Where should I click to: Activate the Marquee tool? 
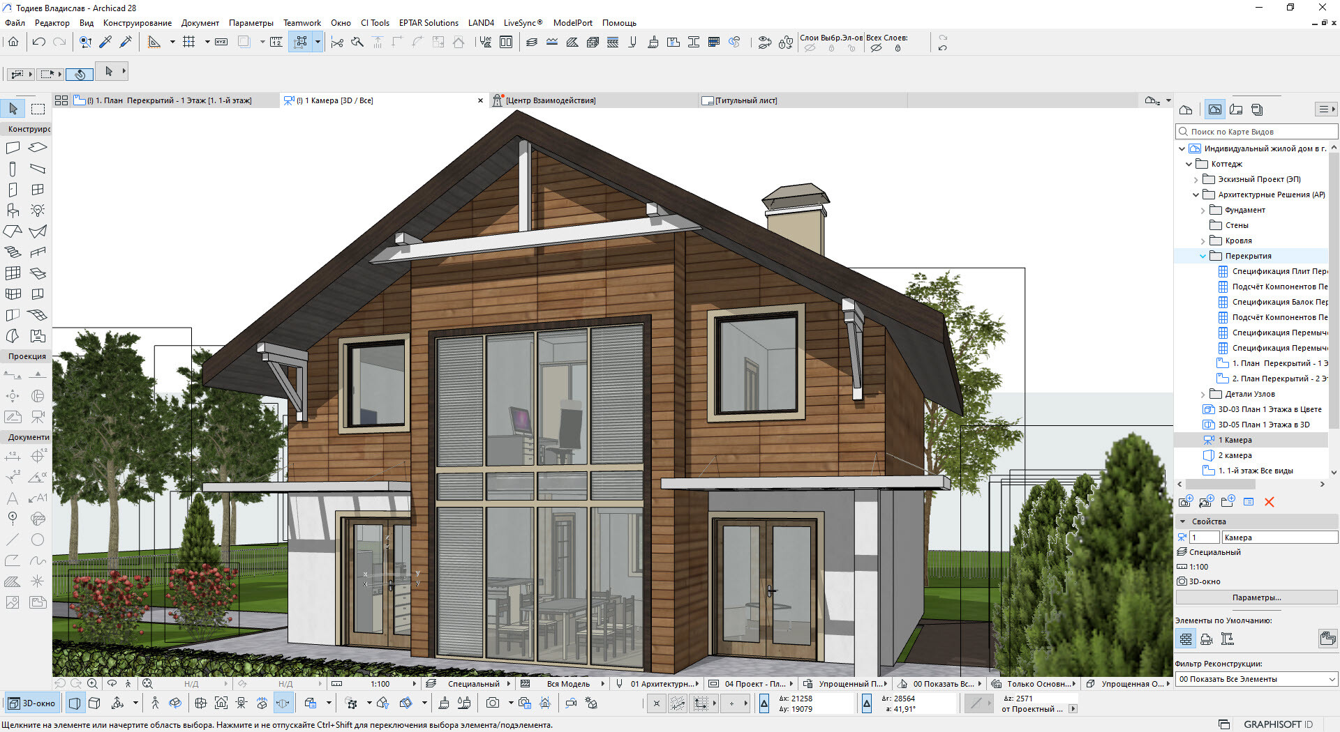pos(38,109)
